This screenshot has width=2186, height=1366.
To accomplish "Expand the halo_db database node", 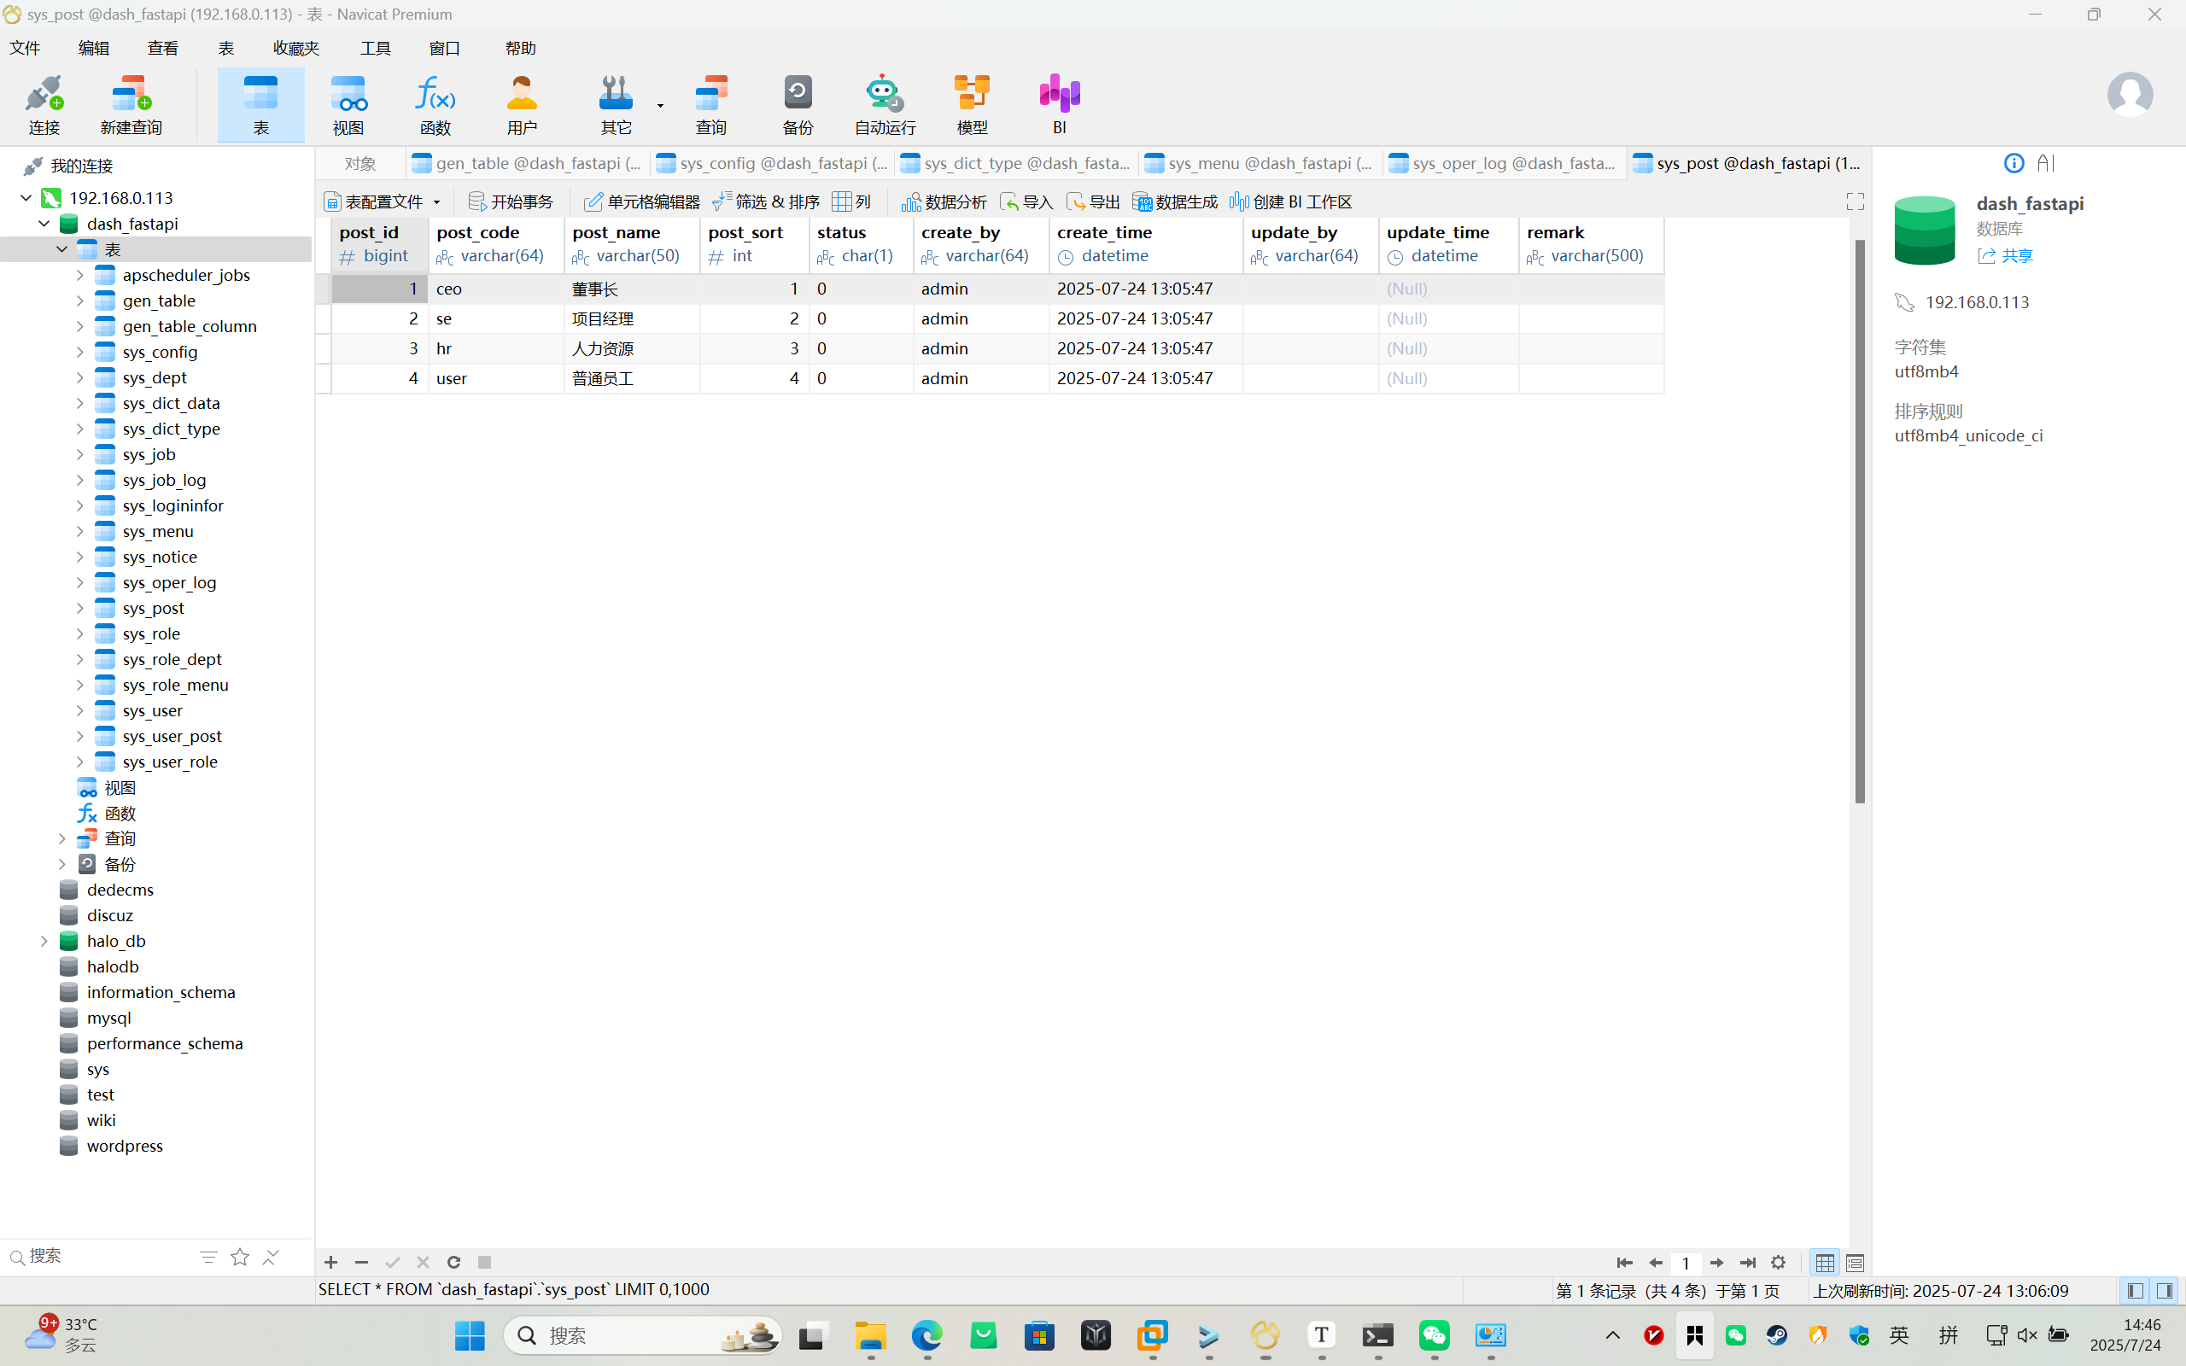I will (44, 942).
